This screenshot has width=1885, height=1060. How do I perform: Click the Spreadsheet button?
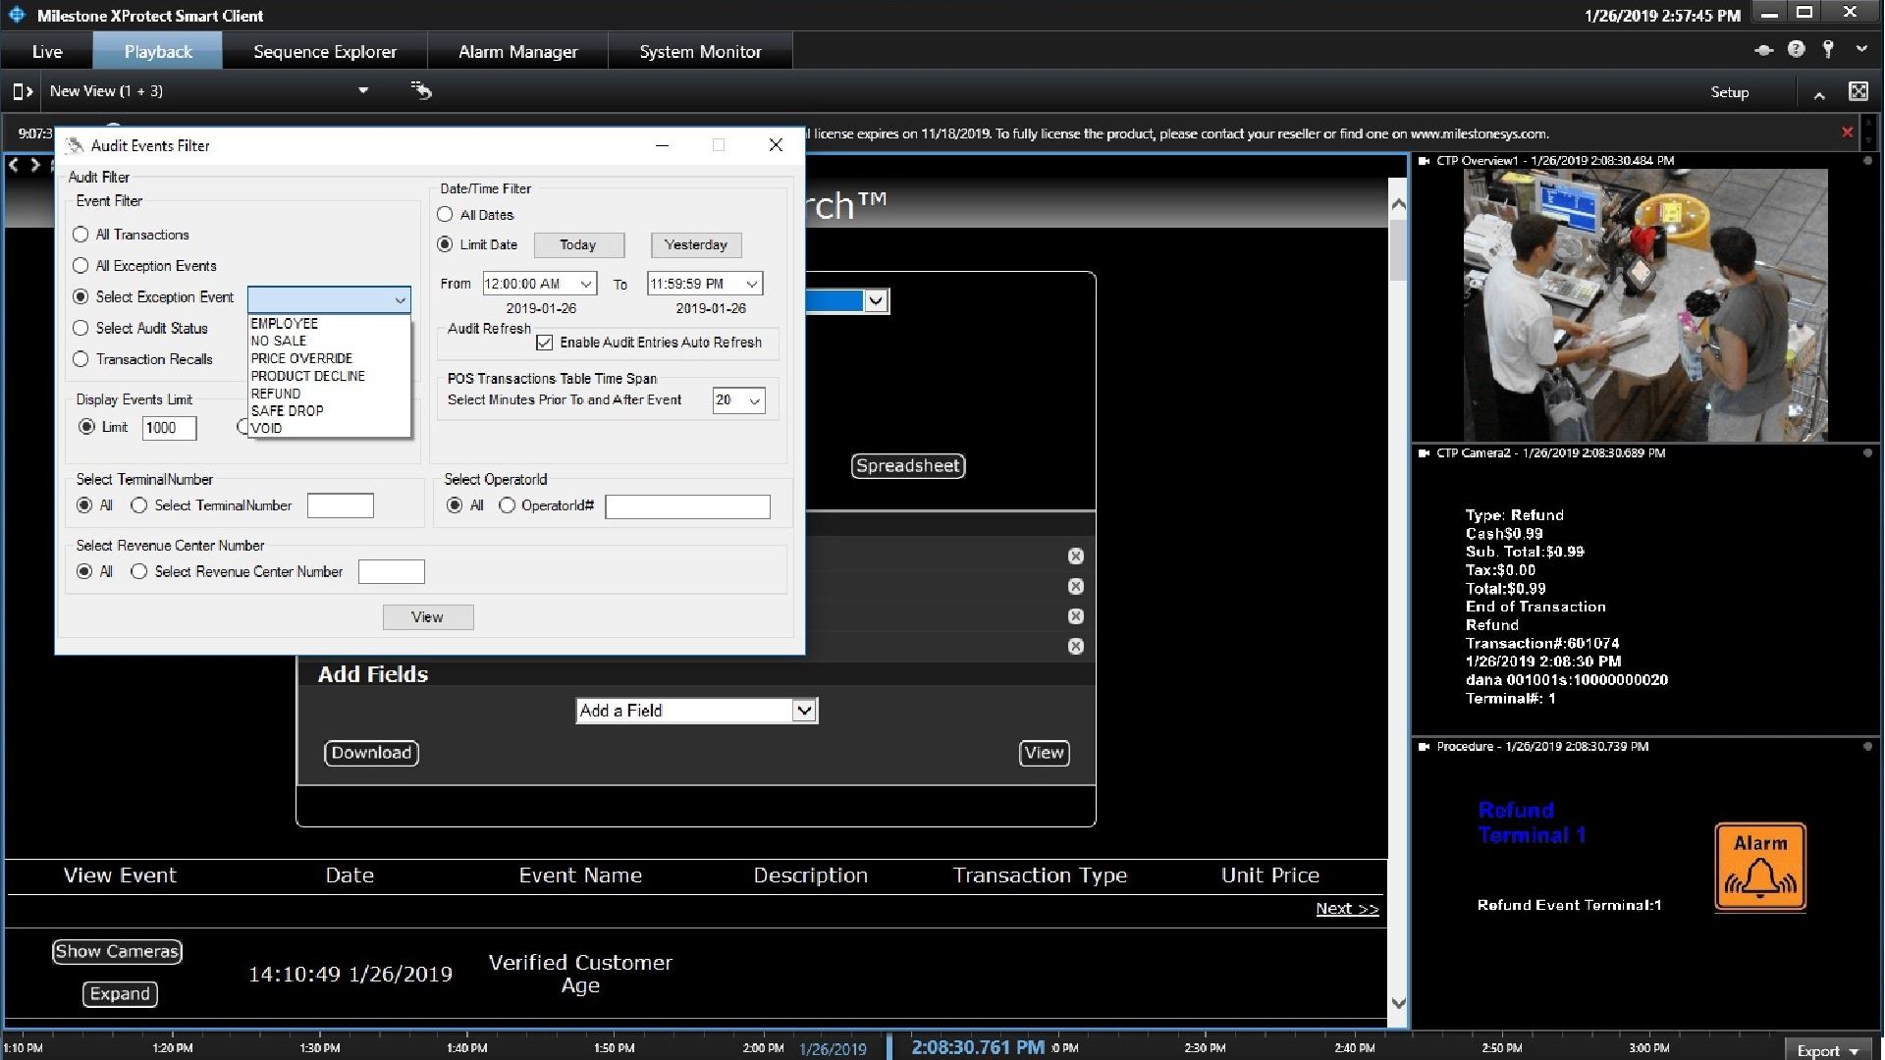[908, 466]
